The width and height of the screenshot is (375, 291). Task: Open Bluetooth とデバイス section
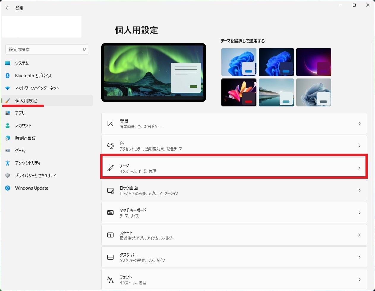pos(47,76)
